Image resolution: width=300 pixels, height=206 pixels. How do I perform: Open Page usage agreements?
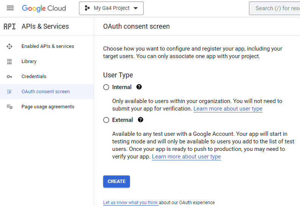[x=47, y=107]
